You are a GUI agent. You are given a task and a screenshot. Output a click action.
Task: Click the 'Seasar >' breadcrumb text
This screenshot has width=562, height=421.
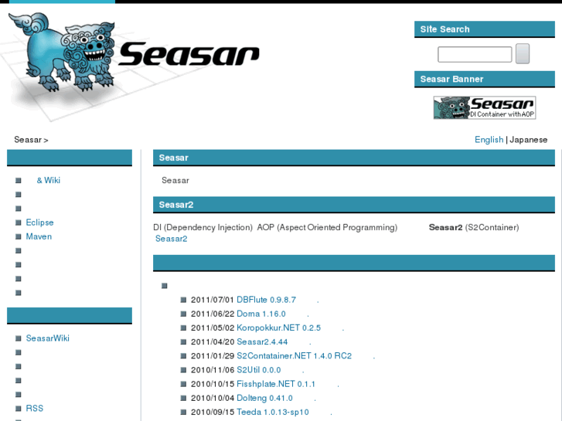click(x=31, y=140)
